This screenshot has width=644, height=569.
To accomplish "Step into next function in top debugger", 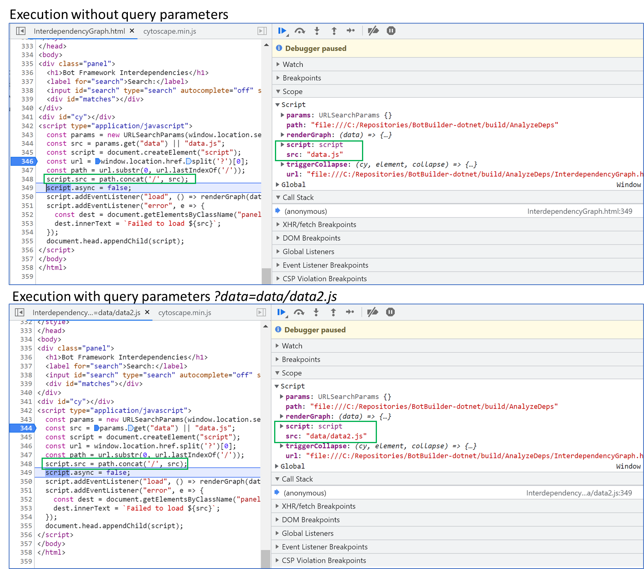I will (x=317, y=31).
